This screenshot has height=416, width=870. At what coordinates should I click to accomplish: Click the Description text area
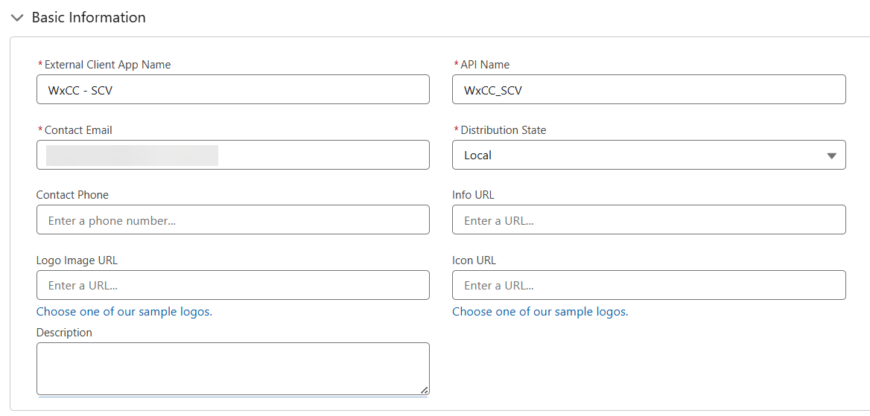(x=233, y=369)
